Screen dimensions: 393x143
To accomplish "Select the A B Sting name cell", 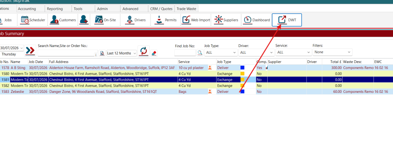I will pyautogui.click(x=19, y=68).
